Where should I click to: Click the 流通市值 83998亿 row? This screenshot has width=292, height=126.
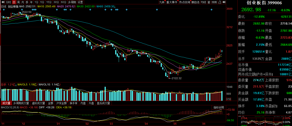[x=265, y=69]
